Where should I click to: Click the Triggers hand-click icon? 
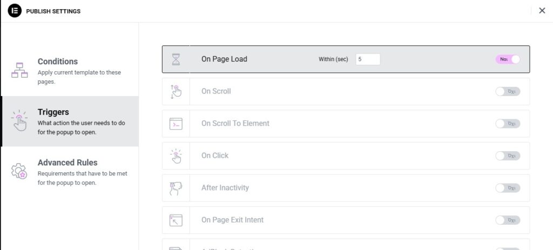tap(19, 121)
